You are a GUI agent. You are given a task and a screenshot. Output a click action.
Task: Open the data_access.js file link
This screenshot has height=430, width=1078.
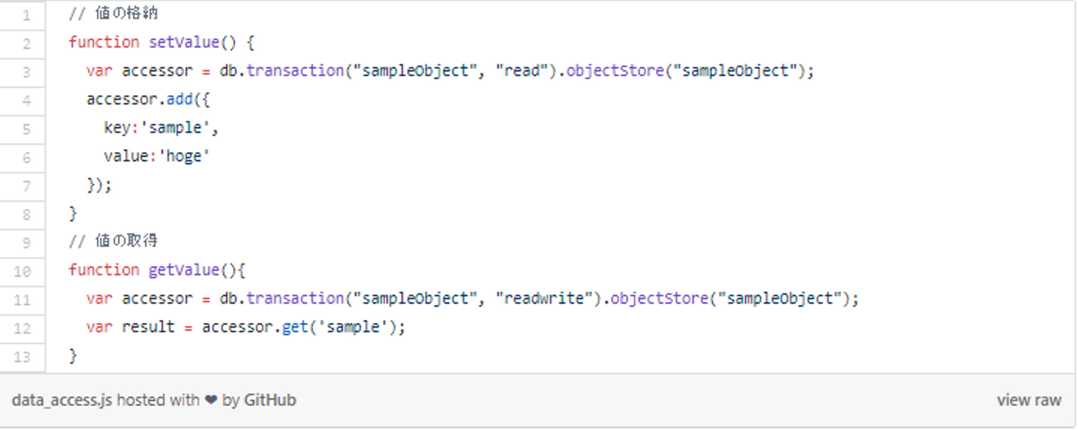coord(62,400)
